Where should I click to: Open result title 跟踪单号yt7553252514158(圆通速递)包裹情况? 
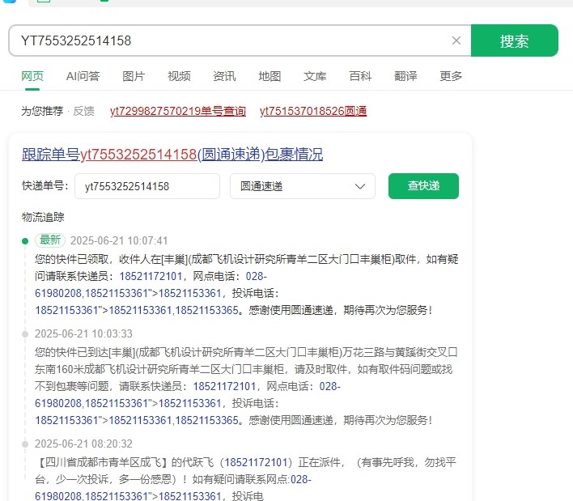tap(172, 155)
